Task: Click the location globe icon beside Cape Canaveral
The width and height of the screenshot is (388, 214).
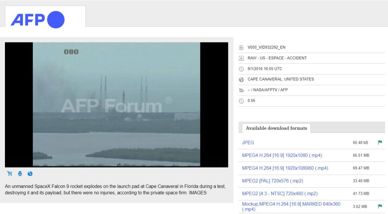Action: 241,79
